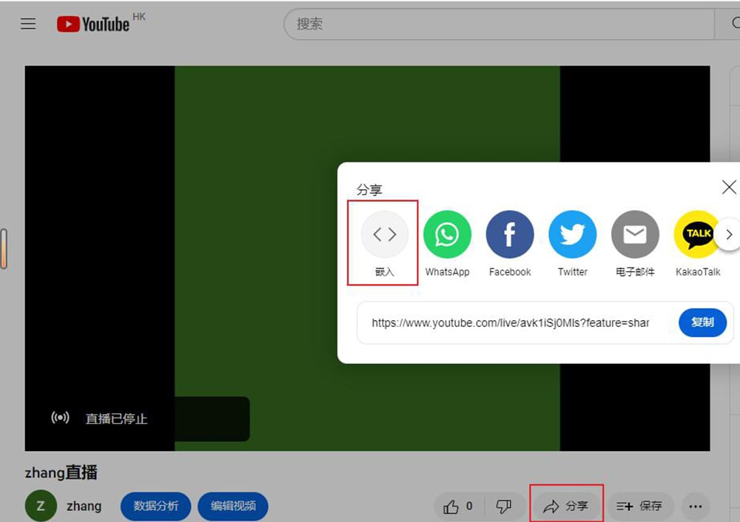
Task: Share via email icon
Action: [635, 235]
